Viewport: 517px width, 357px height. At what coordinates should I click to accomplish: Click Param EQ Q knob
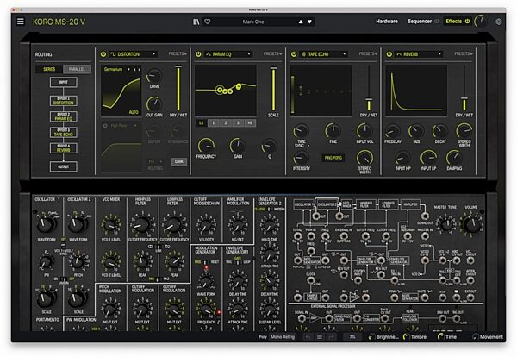point(269,146)
